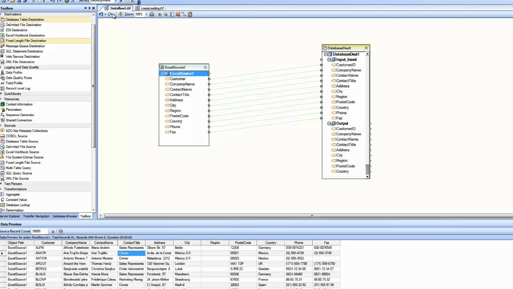Click the Object Path column header

pyautogui.click(x=16, y=243)
